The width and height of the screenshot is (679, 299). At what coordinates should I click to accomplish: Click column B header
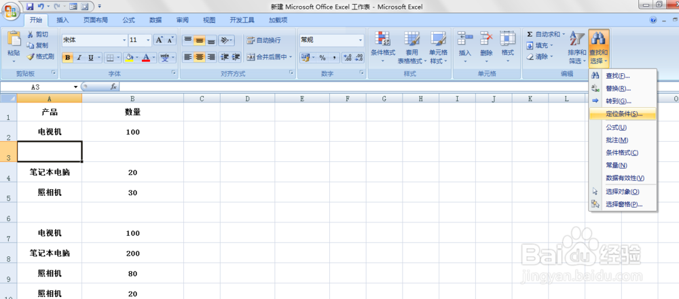pos(132,99)
